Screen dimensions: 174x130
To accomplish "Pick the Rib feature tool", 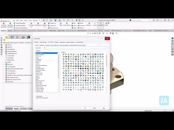I will (x=73, y=23).
